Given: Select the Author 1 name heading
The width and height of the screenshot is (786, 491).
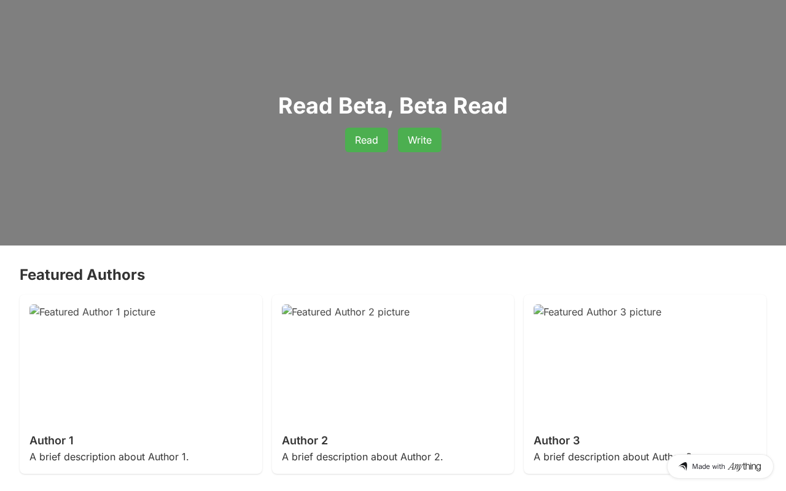Looking at the screenshot, I should pos(52,441).
